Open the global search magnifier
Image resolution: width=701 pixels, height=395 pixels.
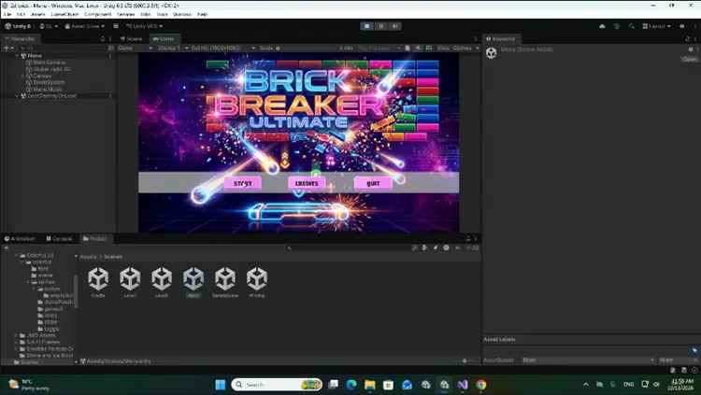[632, 26]
